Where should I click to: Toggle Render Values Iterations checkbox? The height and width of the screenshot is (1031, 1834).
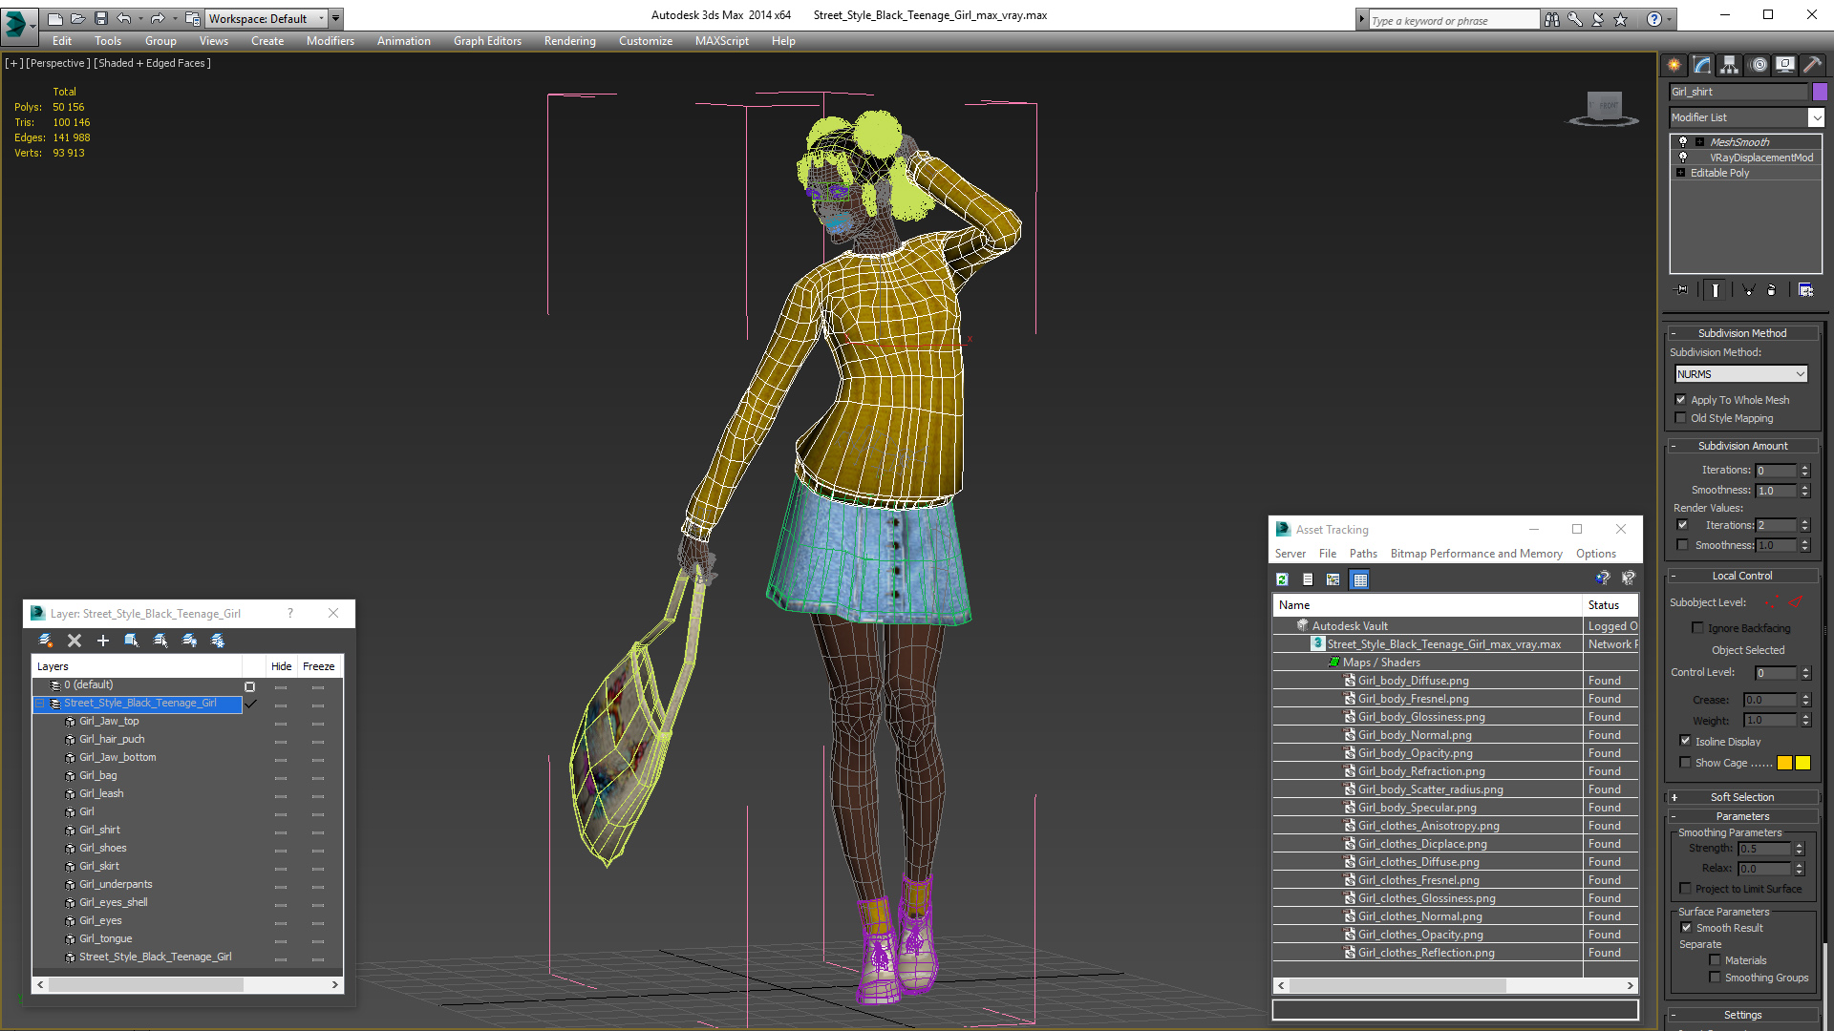1682,525
